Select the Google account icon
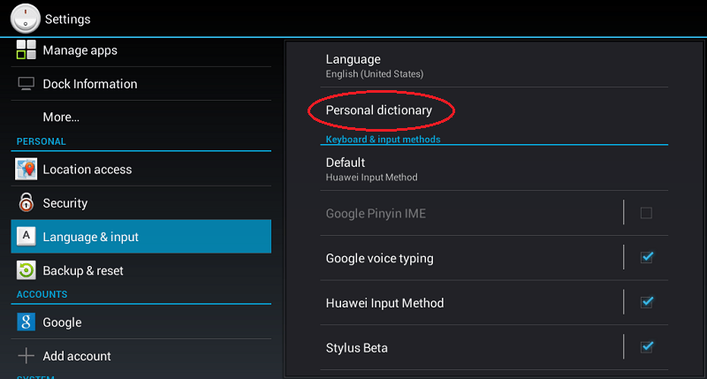The height and width of the screenshot is (379, 707). coord(27,322)
